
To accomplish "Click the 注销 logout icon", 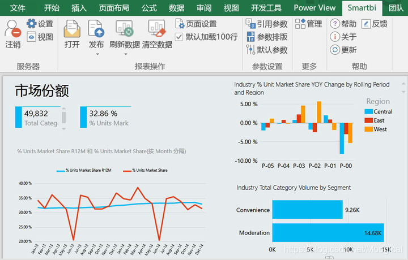I will click(12, 29).
